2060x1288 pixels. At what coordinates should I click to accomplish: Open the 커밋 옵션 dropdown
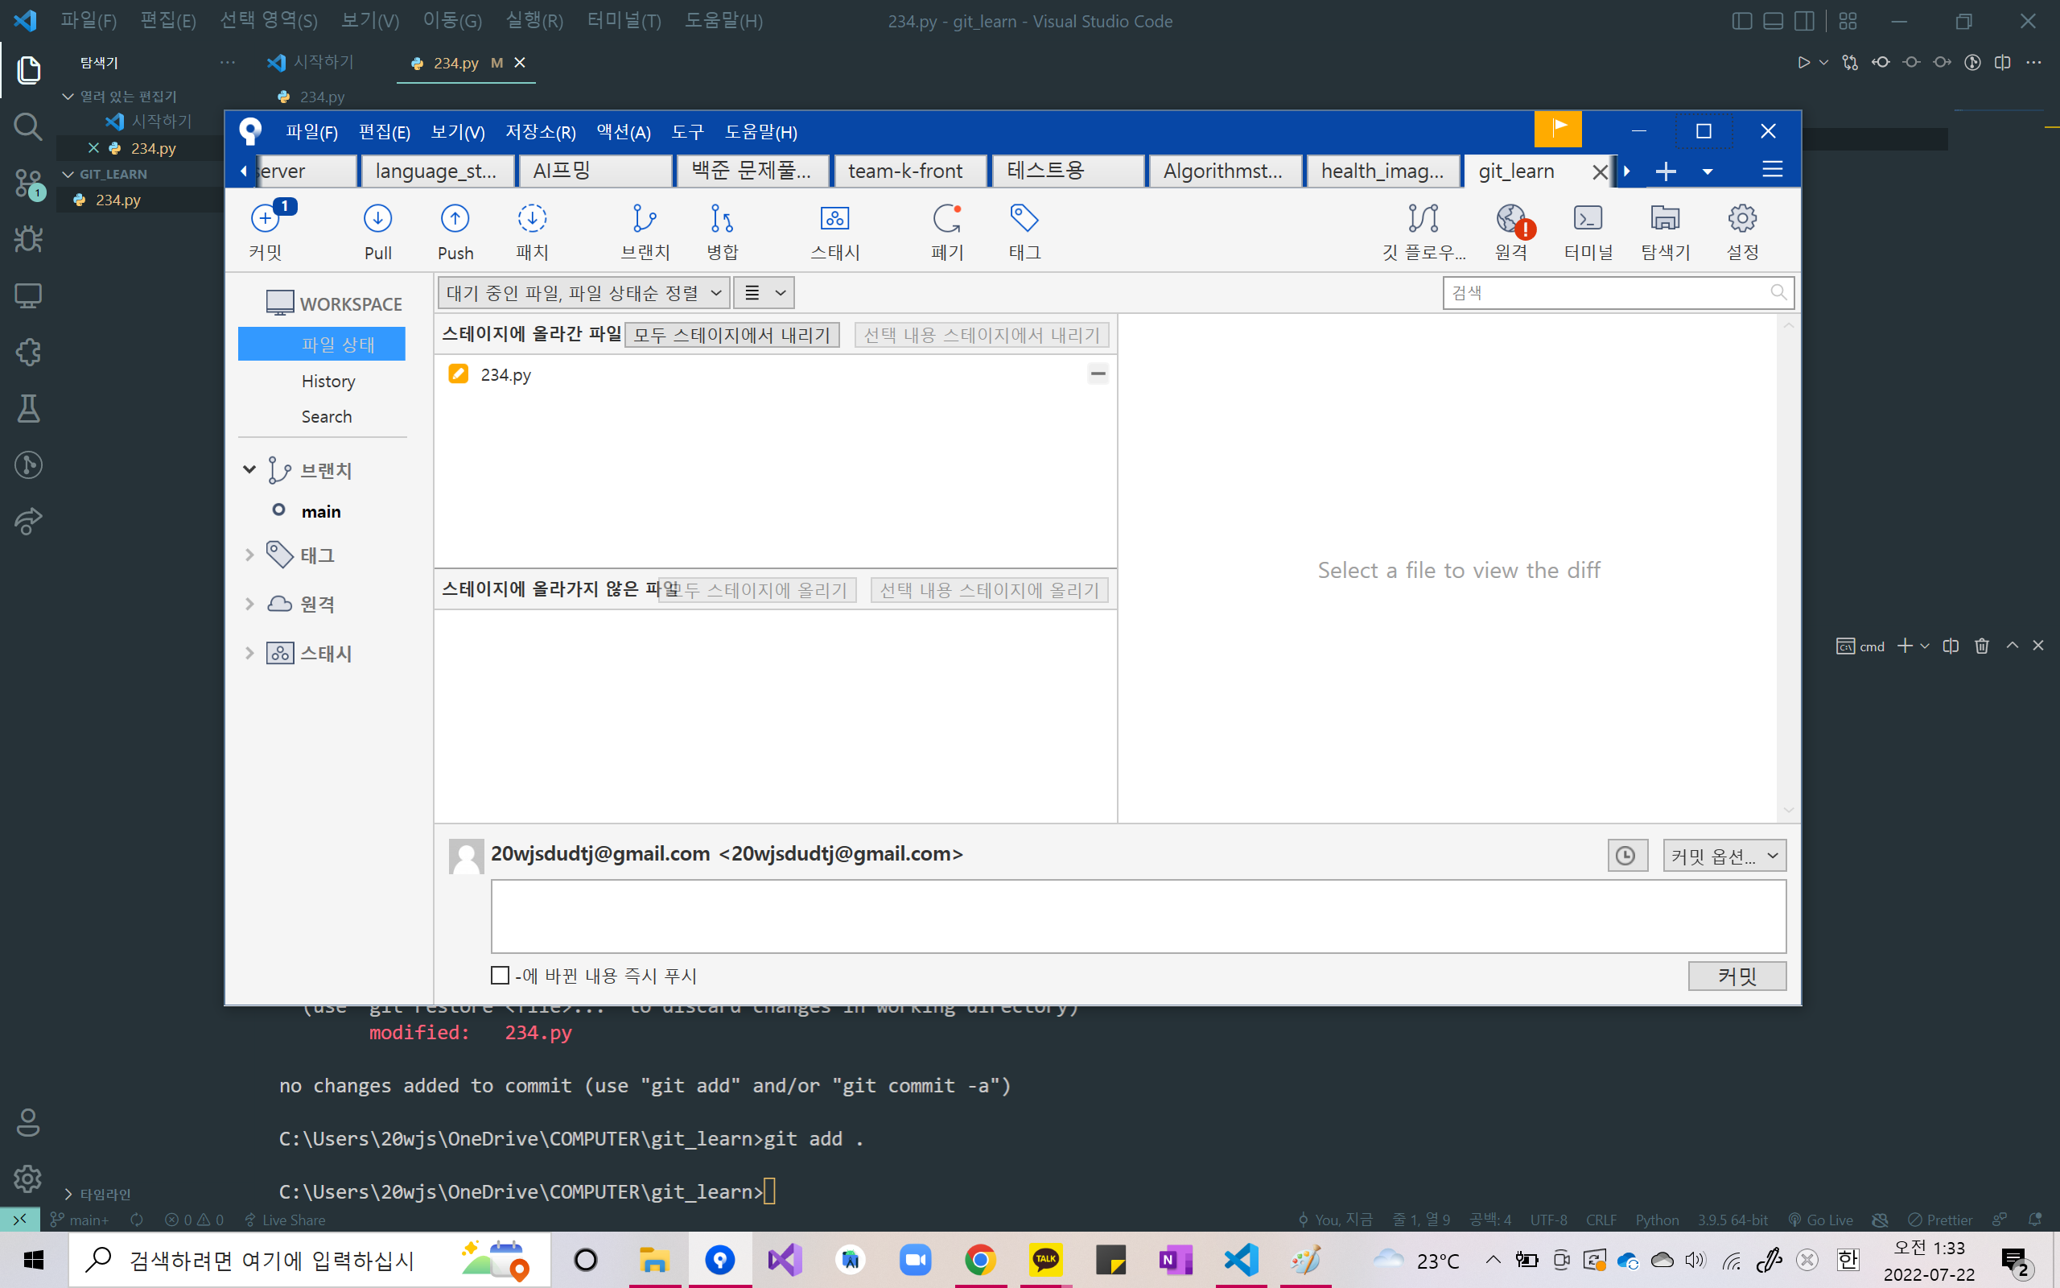pos(1724,855)
